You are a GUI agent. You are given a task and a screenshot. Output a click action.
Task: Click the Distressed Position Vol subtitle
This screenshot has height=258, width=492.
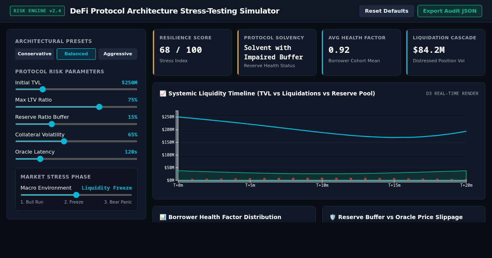(x=439, y=61)
